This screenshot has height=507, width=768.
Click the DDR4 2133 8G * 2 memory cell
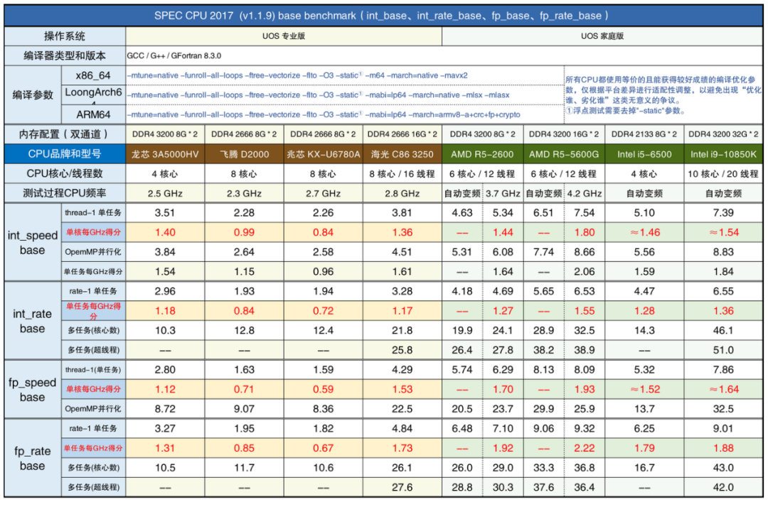click(644, 134)
